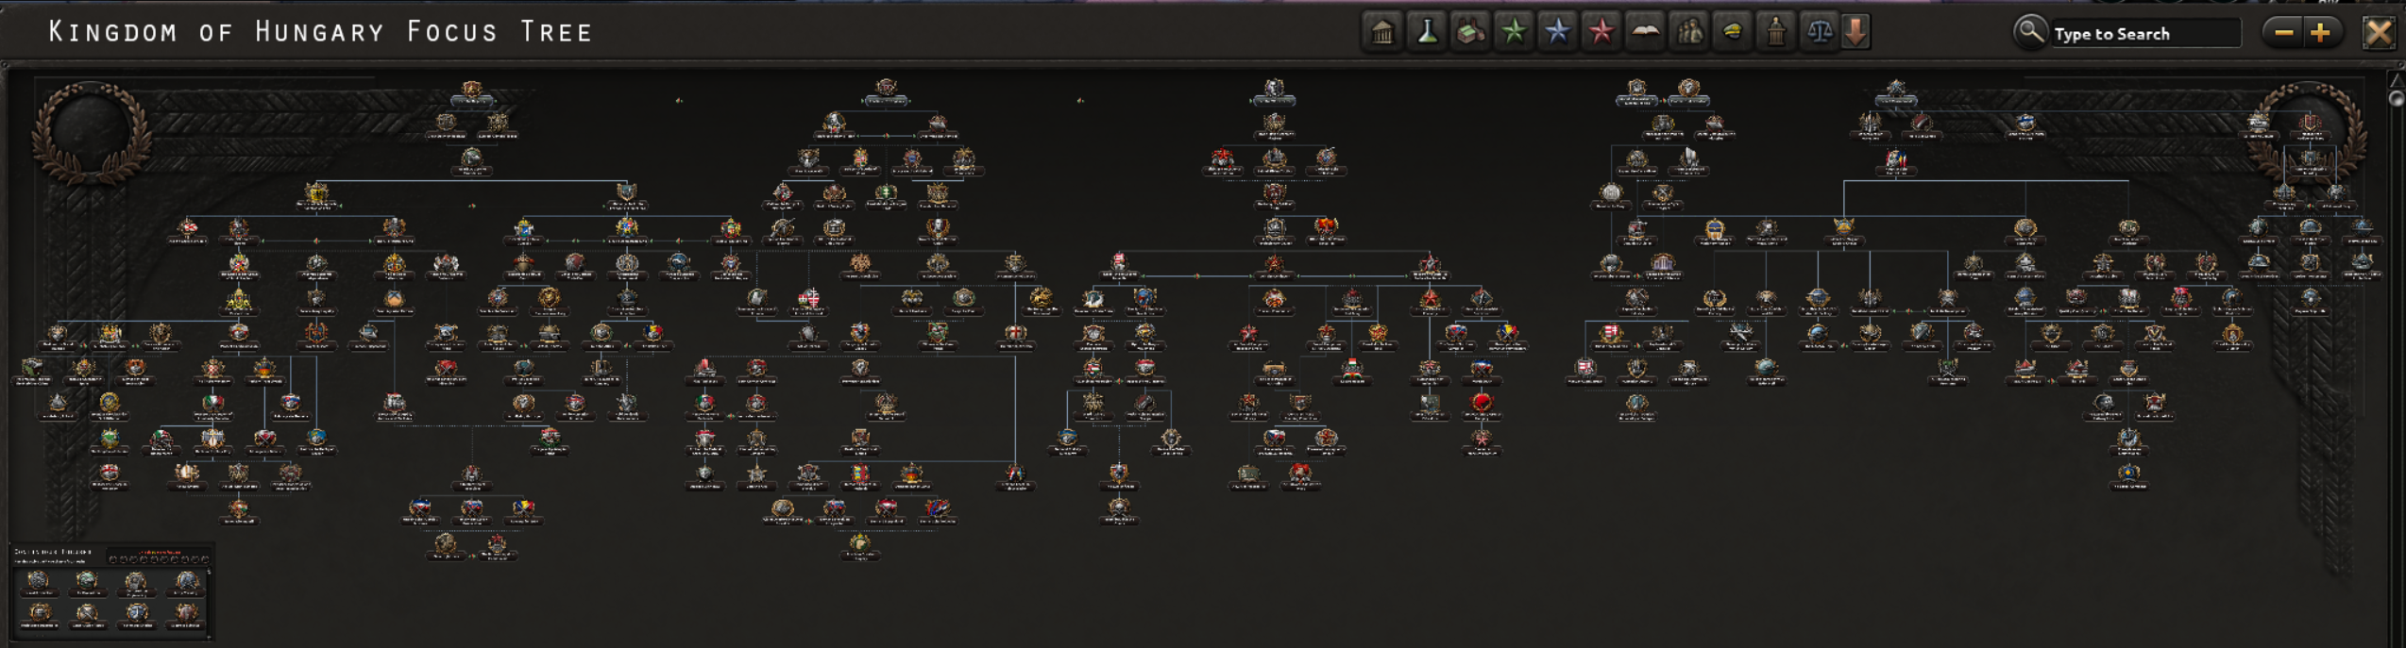Viewport: 2406px width, 648px height.
Task: Toggle the green star filter icon
Action: 1514,32
